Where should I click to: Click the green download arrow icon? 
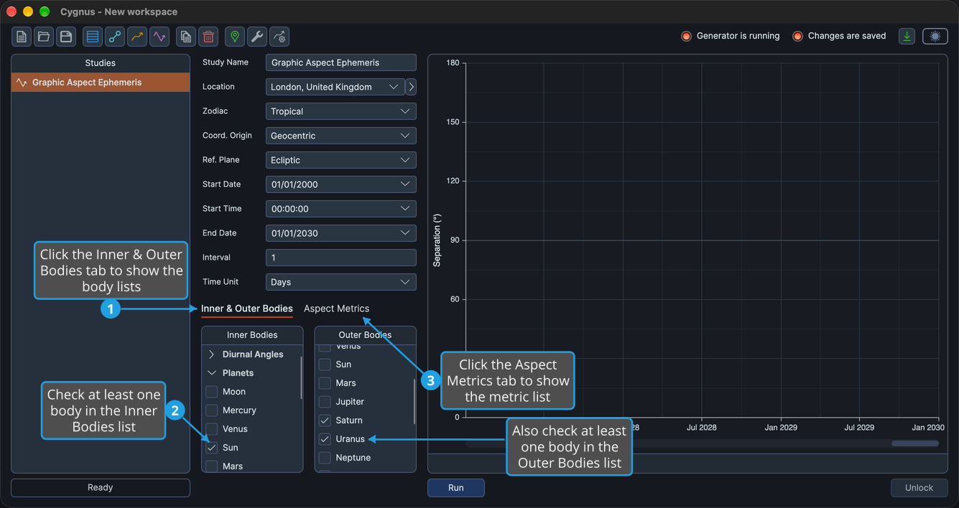coord(907,37)
